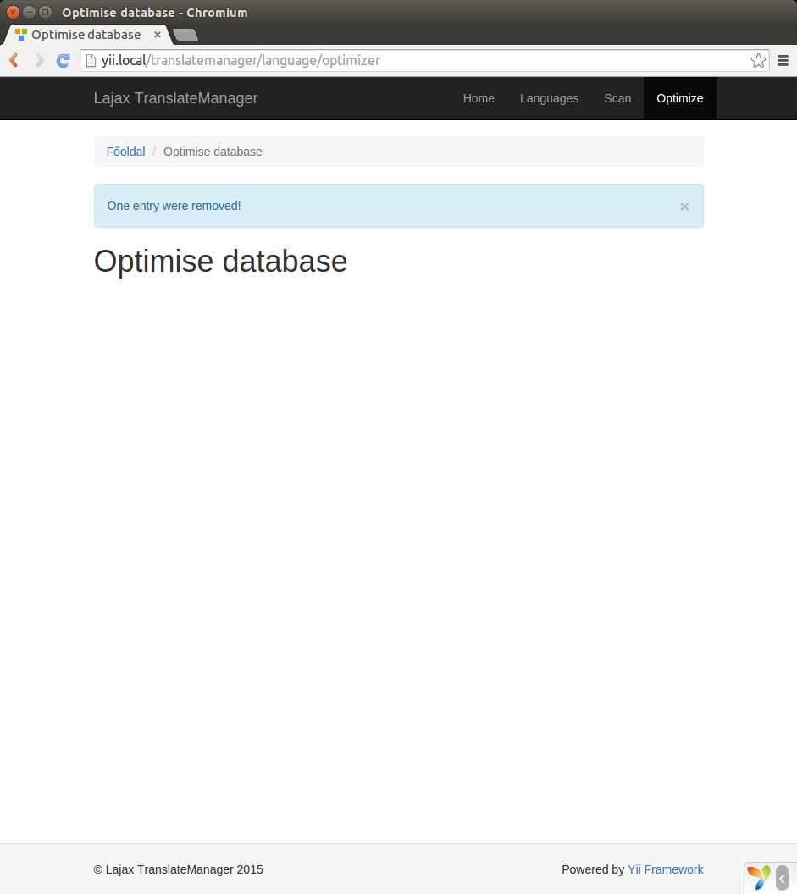
Task: Click the browser forward arrow
Action: coord(39,60)
